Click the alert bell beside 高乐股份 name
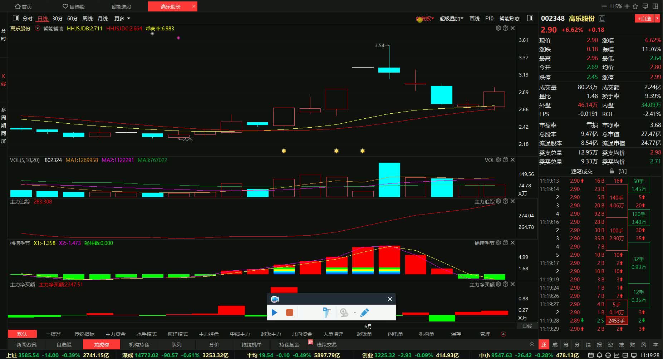Screen dimensions: 663x359 602,19
